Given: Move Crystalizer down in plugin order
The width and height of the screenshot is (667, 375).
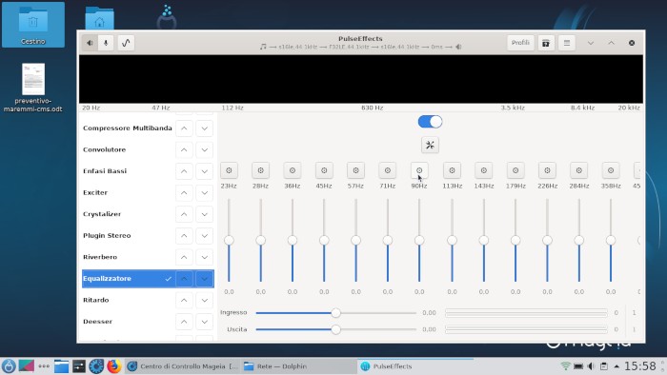Looking at the screenshot, I should [205, 214].
